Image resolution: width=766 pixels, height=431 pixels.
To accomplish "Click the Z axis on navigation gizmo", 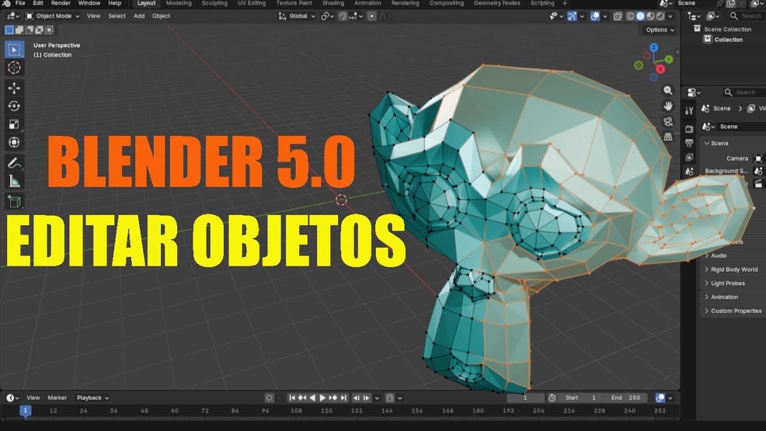I will point(654,47).
